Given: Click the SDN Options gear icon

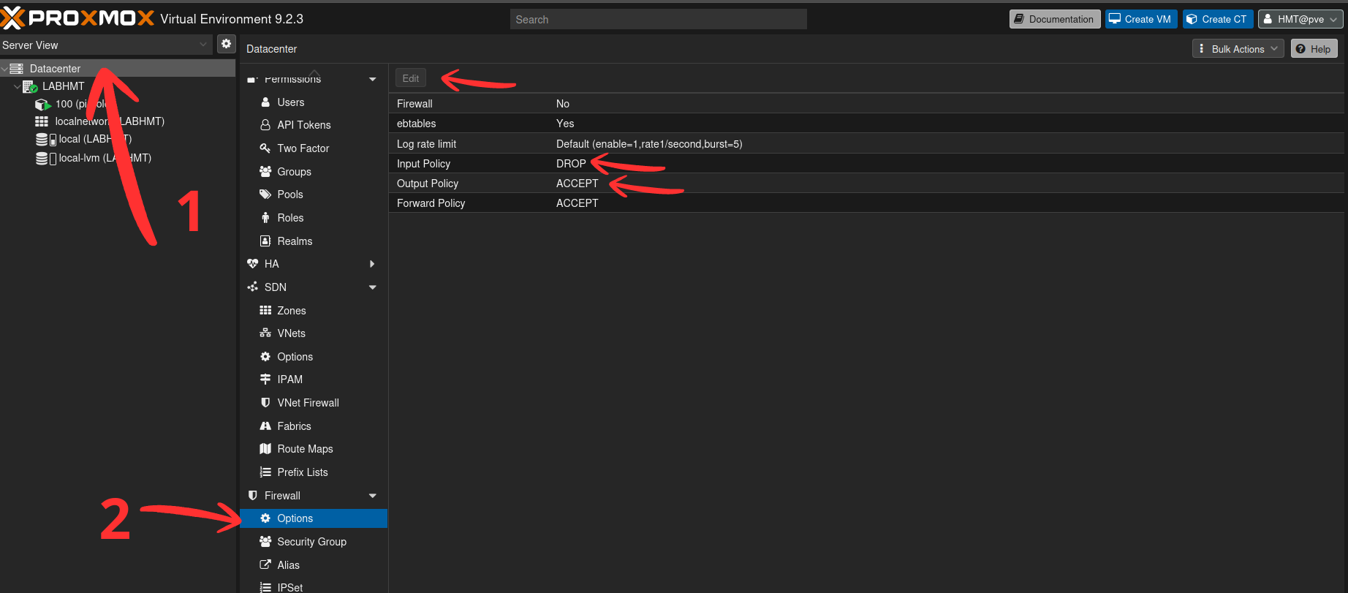Looking at the screenshot, I should pos(265,357).
